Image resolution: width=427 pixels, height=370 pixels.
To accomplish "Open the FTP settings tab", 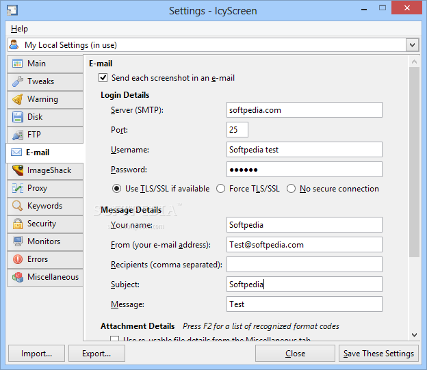I will tap(45, 135).
